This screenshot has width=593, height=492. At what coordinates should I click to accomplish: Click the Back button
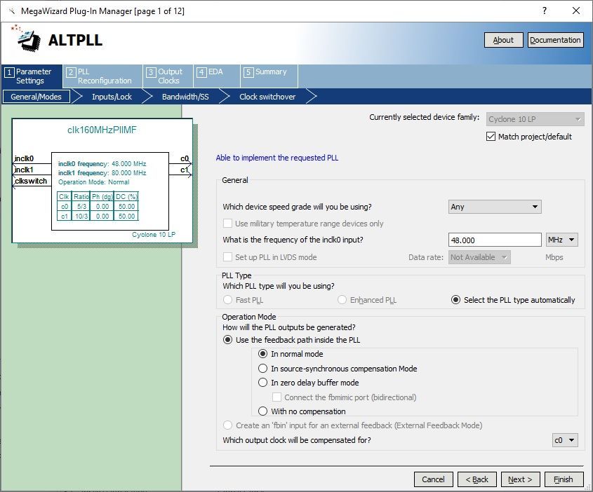[x=477, y=479]
